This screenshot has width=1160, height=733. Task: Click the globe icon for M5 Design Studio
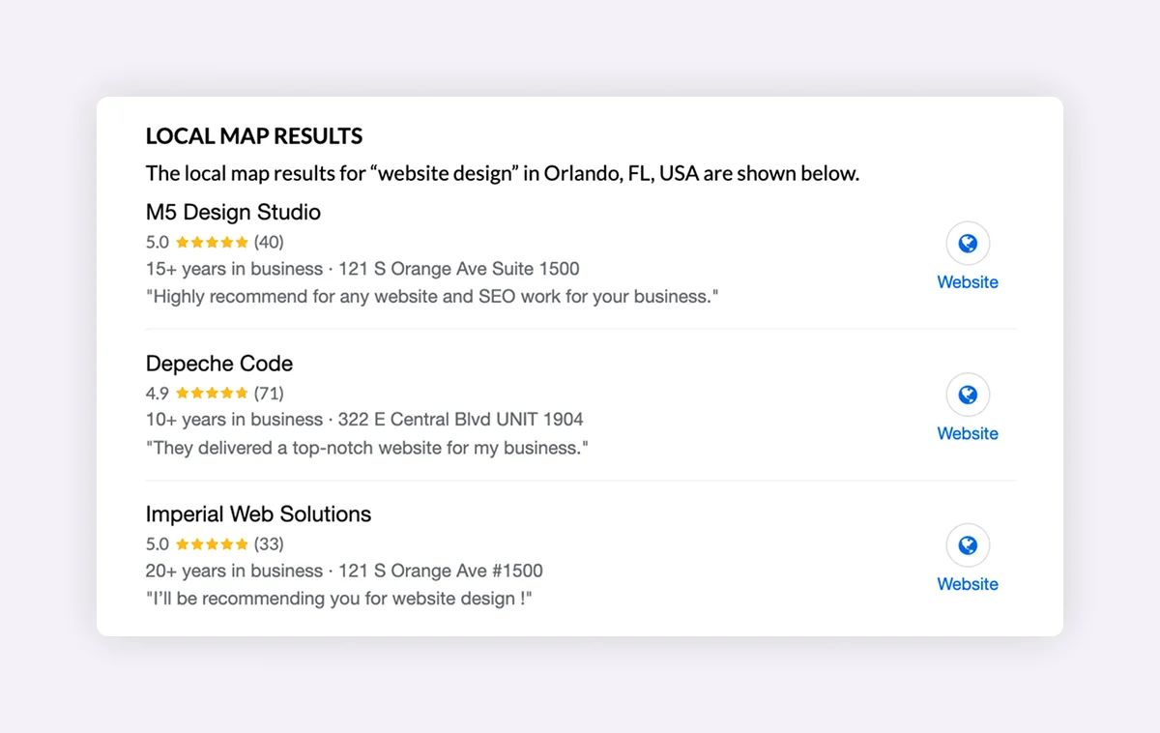[x=968, y=244]
